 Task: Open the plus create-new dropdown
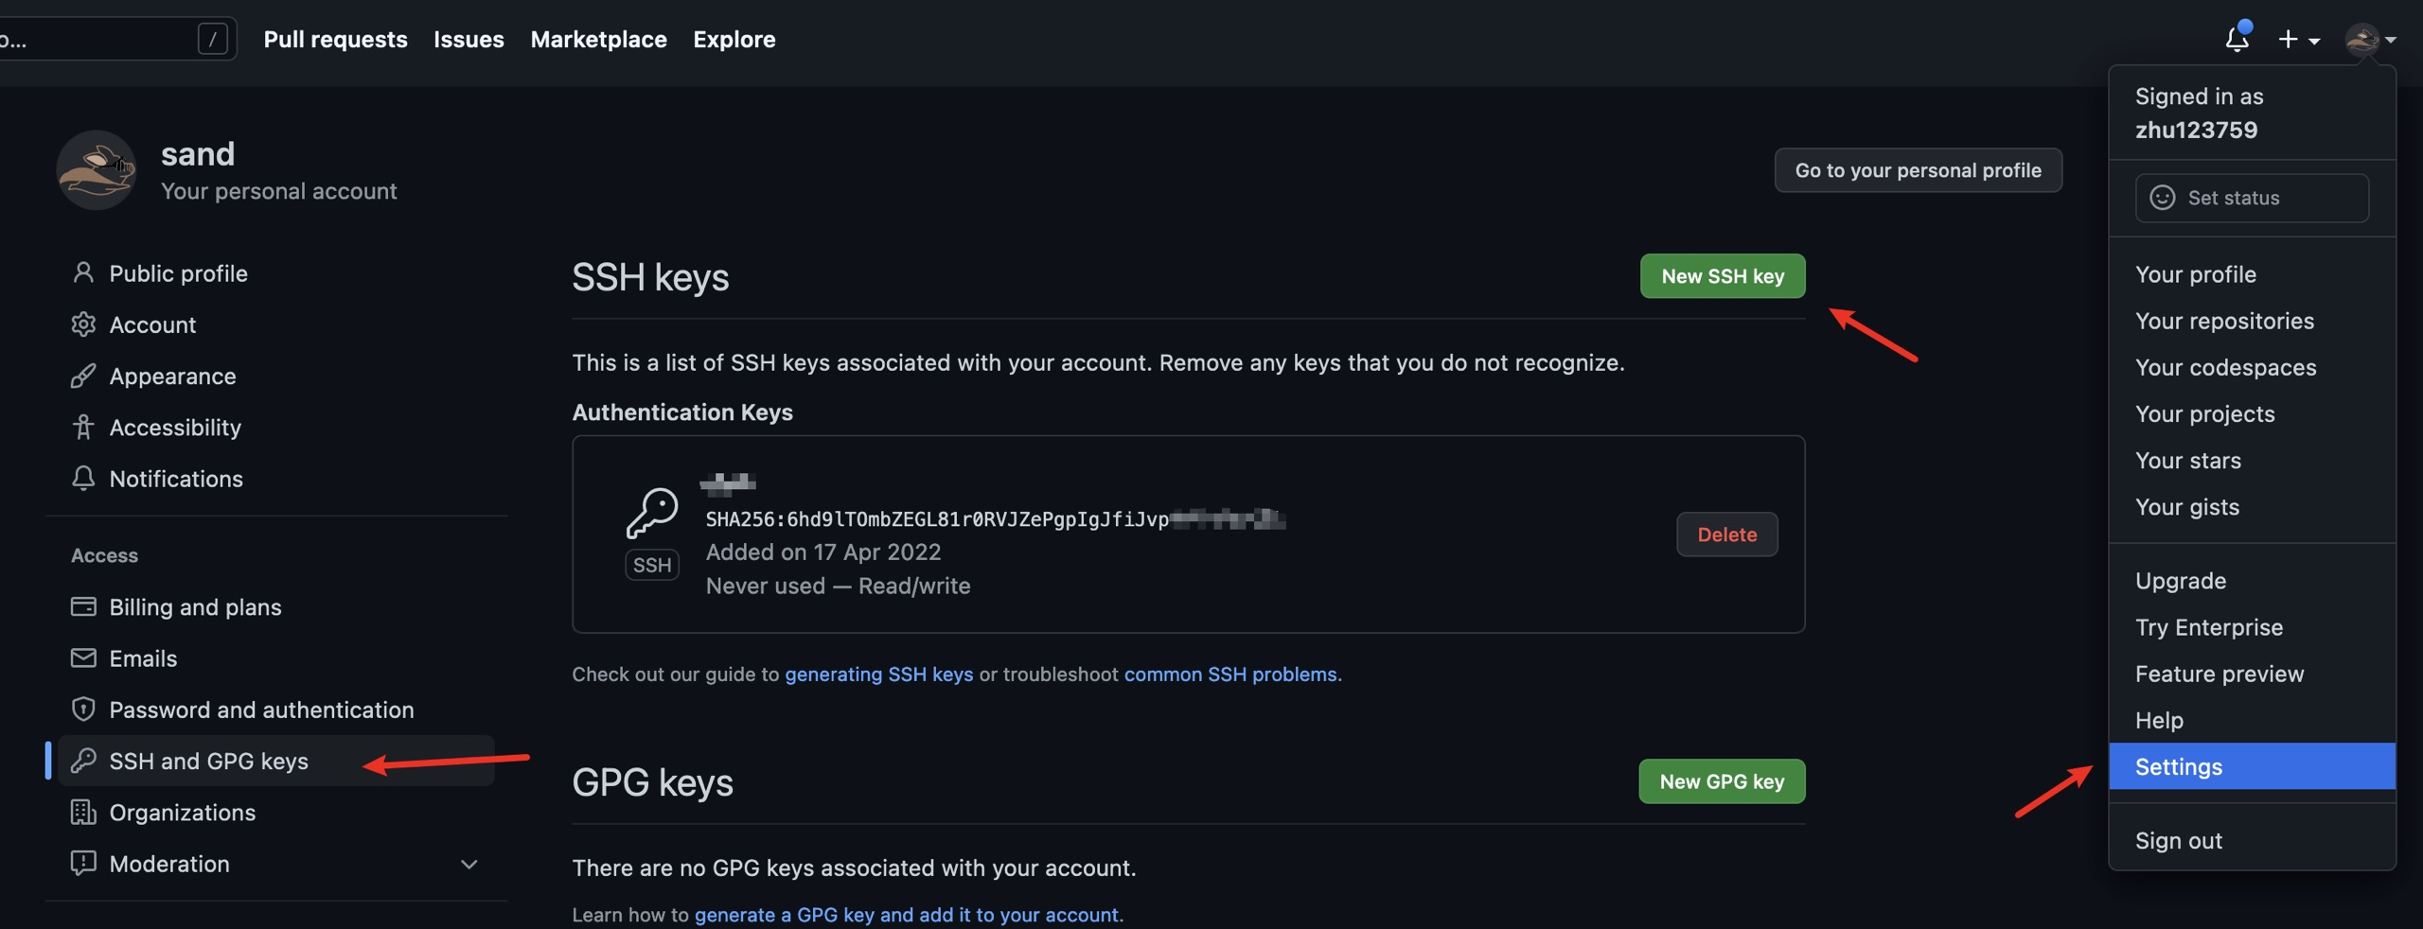pyautogui.click(x=2298, y=40)
